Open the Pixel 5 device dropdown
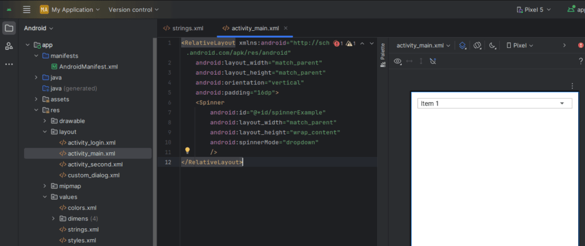 tap(534, 10)
